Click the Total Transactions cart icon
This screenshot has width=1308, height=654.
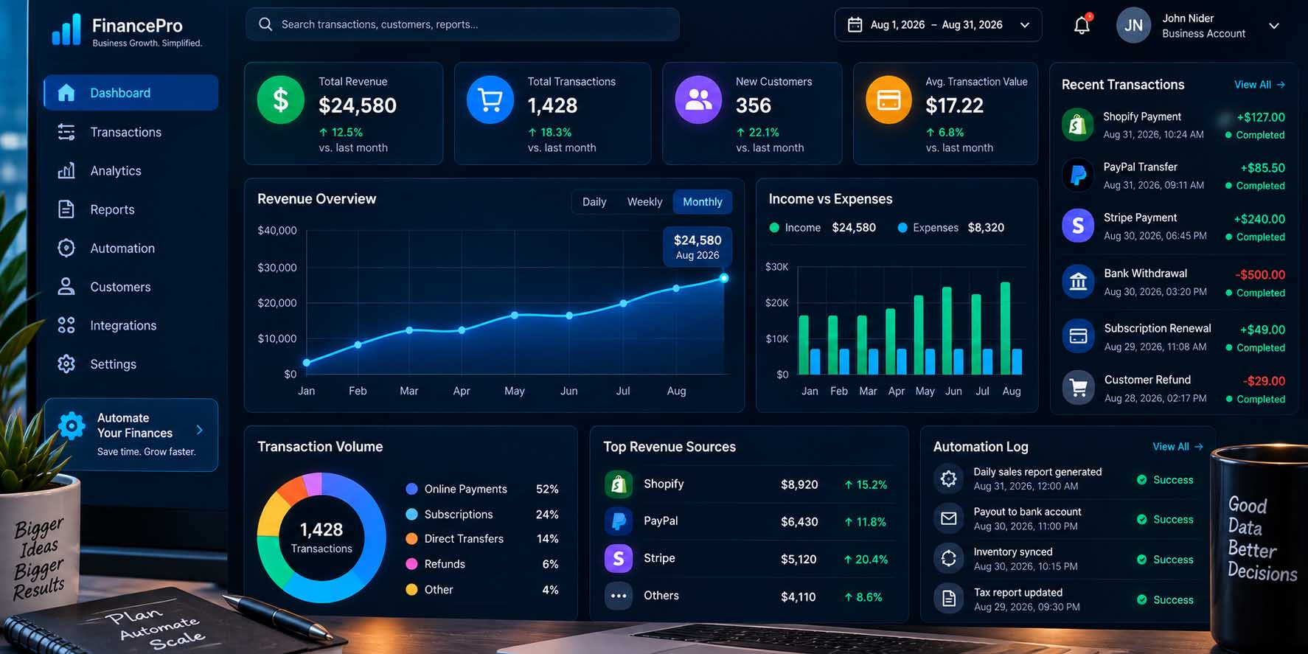(x=490, y=100)
